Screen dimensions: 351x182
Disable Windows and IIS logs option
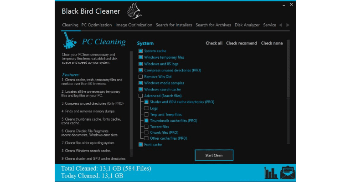[140, 64]
